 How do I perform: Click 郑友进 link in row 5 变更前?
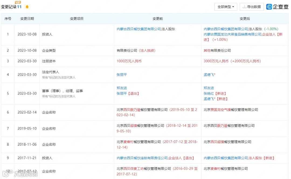[122, 88]
